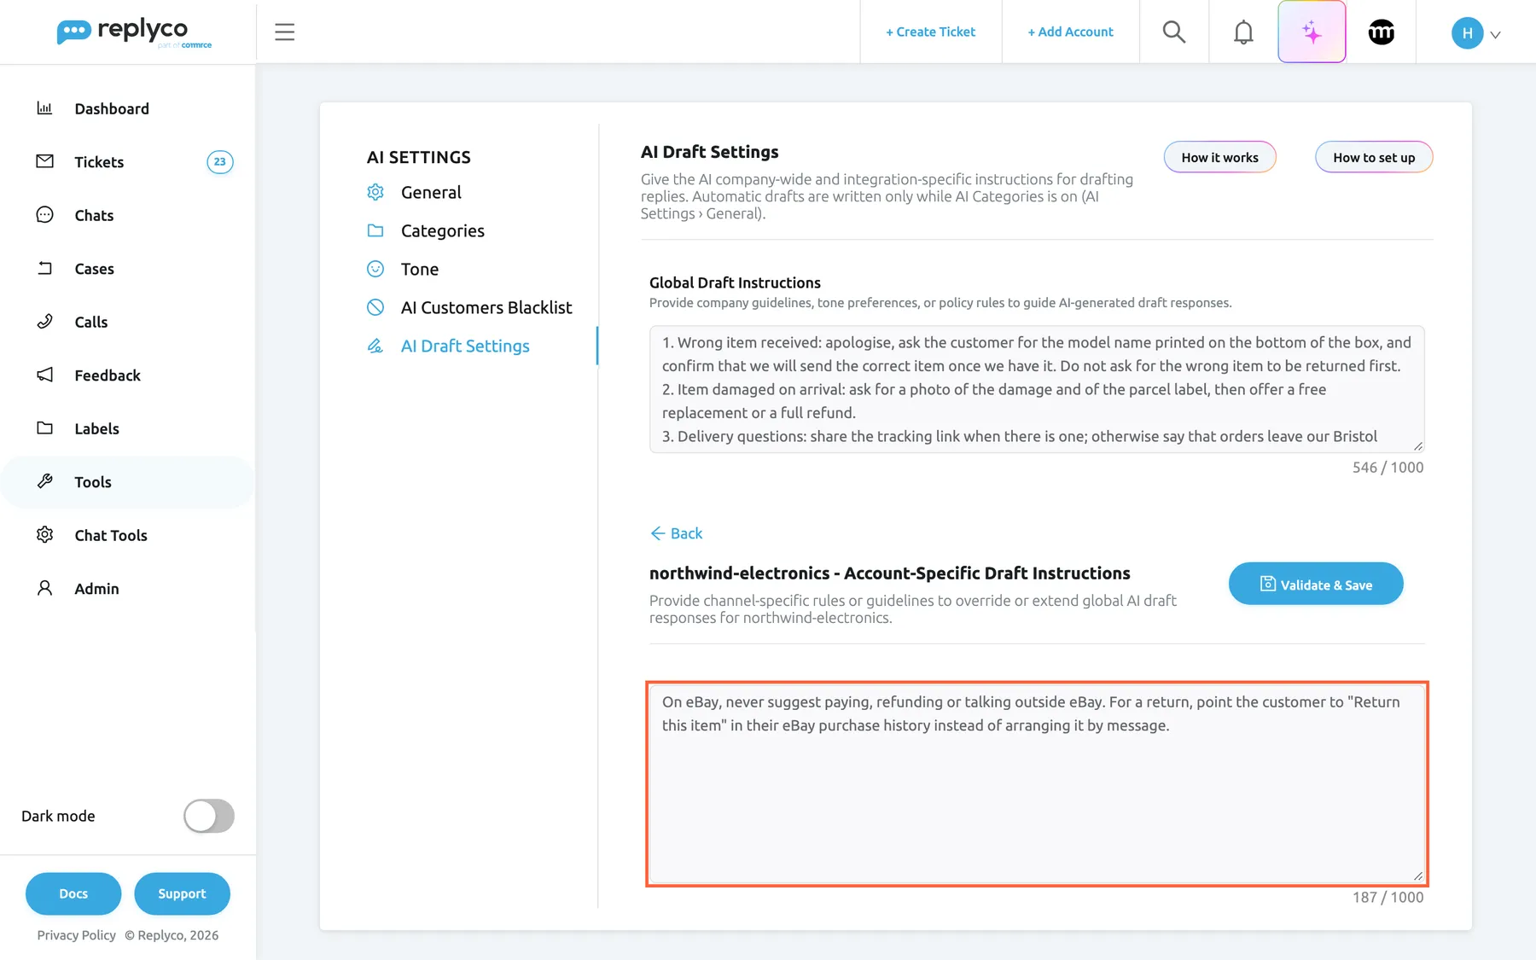Open the hamburger menu icon
The height and width of the screenshot is (960, 1536).
pos(284,32)
